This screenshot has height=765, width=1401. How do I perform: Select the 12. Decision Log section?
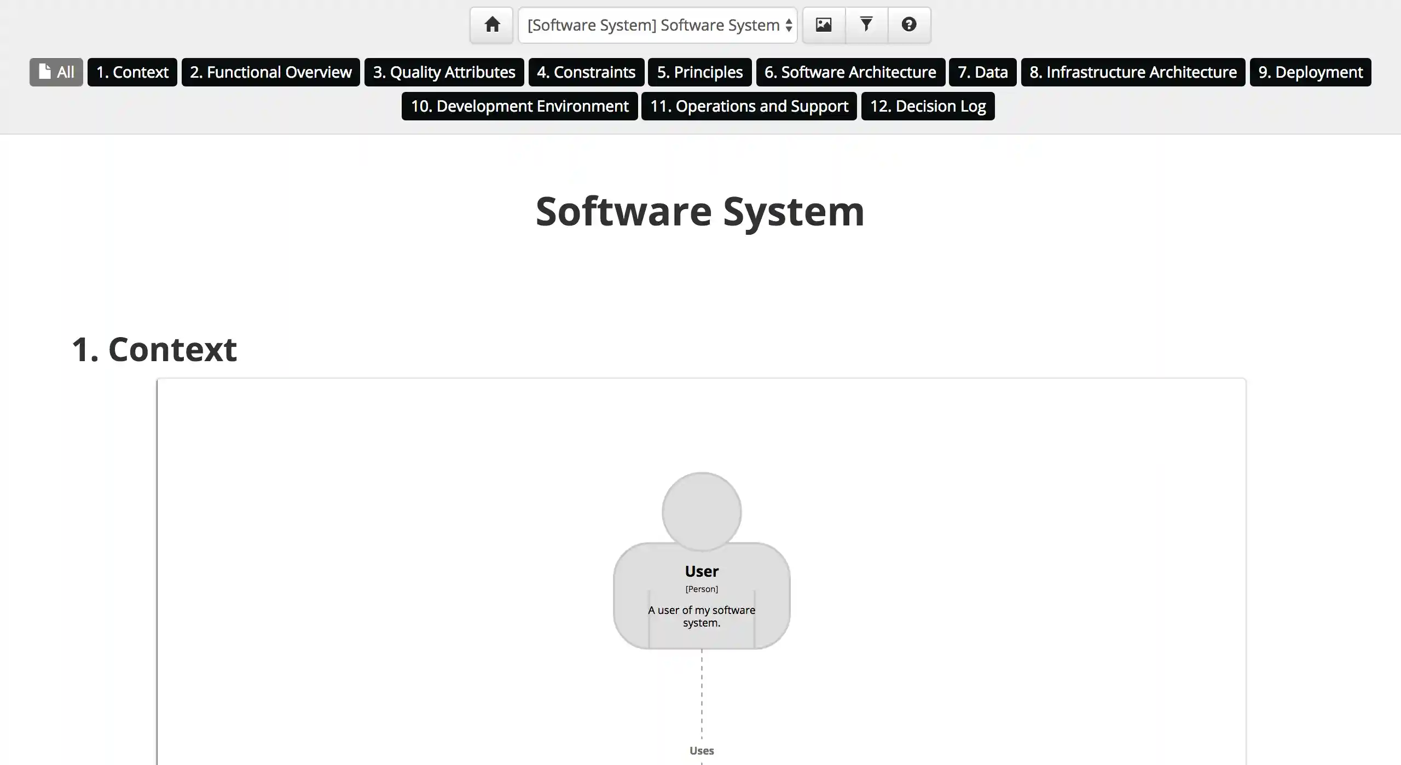pos(928,106)
